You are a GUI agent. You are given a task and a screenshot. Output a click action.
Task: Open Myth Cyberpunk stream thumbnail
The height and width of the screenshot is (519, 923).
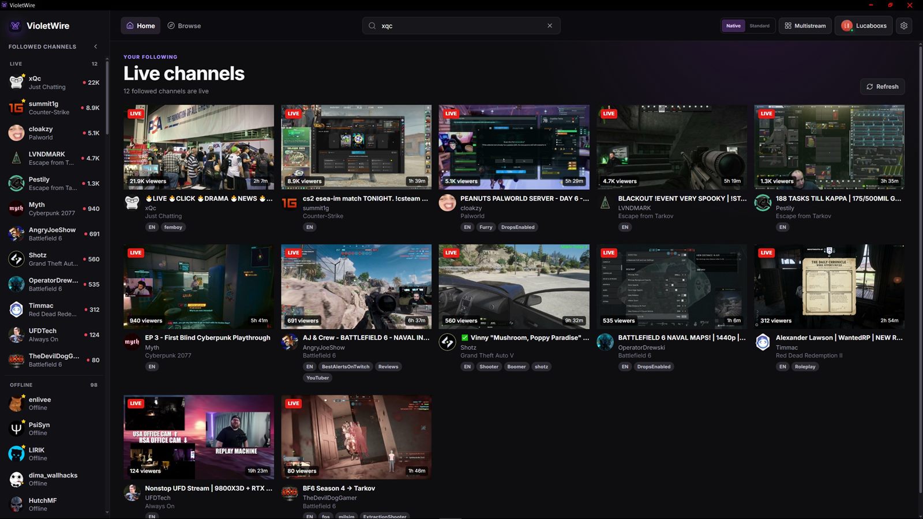198,287
